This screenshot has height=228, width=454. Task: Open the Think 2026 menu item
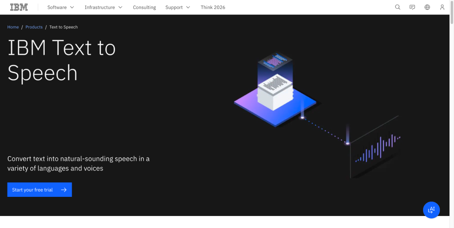point(213,7)
